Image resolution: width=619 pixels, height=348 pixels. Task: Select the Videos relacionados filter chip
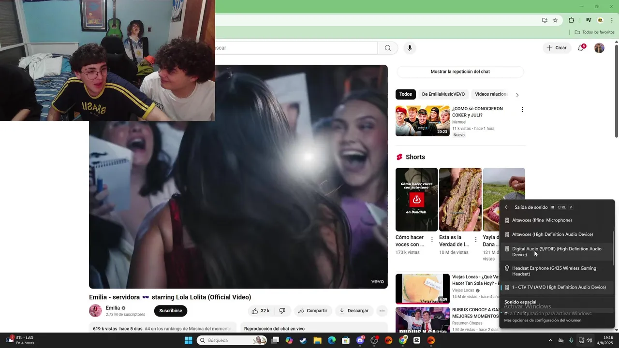491,94
